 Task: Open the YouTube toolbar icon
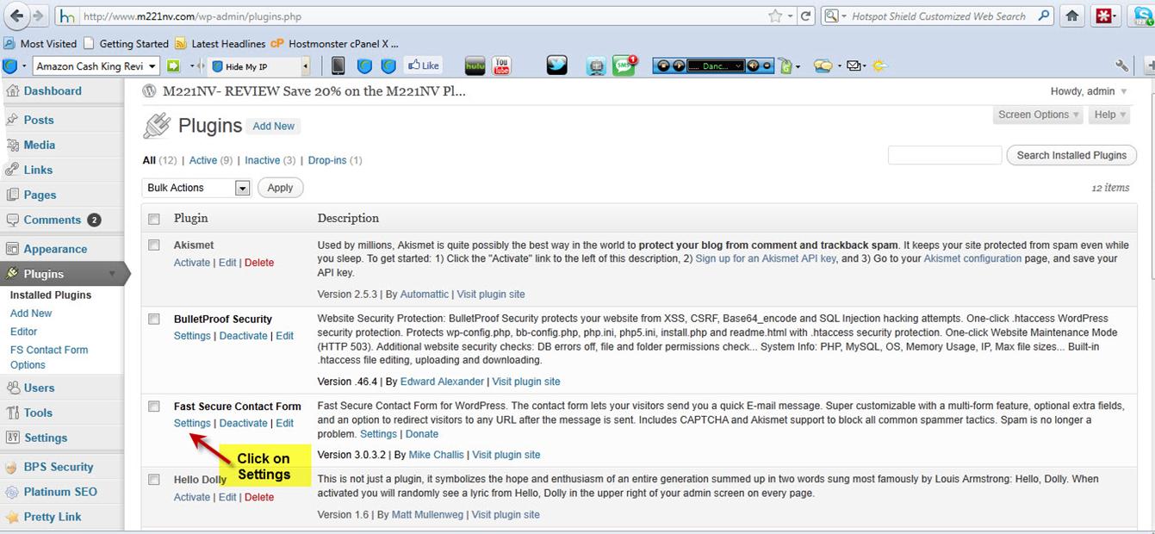tap(501, 65)
